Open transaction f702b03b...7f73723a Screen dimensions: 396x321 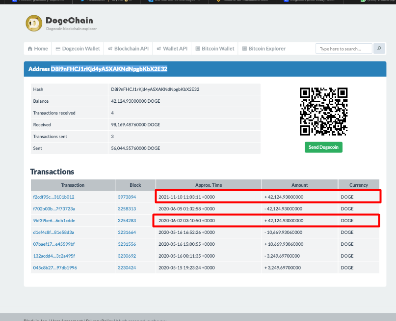coord(54,209)
